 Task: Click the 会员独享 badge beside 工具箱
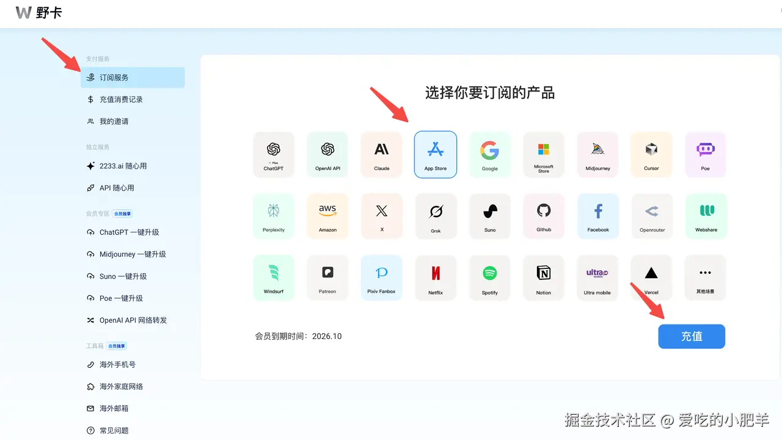coord(117,346)
